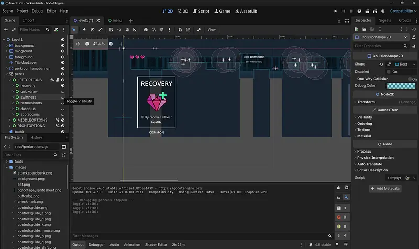Switch to the Signals tab
Image resolution: width=419 pixels, height=249 pixels.
coord(385,20)
